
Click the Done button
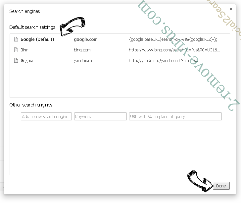coord(221,186)
